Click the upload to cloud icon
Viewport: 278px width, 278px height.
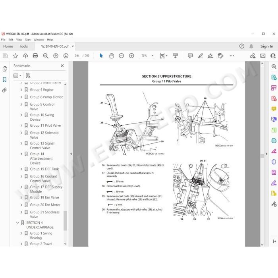(x=25, y=56)
